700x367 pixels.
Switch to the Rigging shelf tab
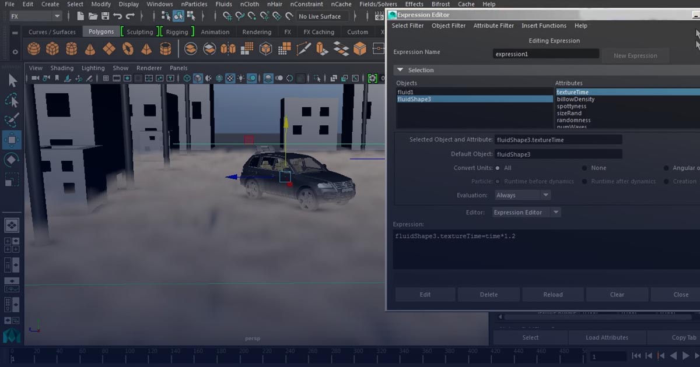(177, 32)
